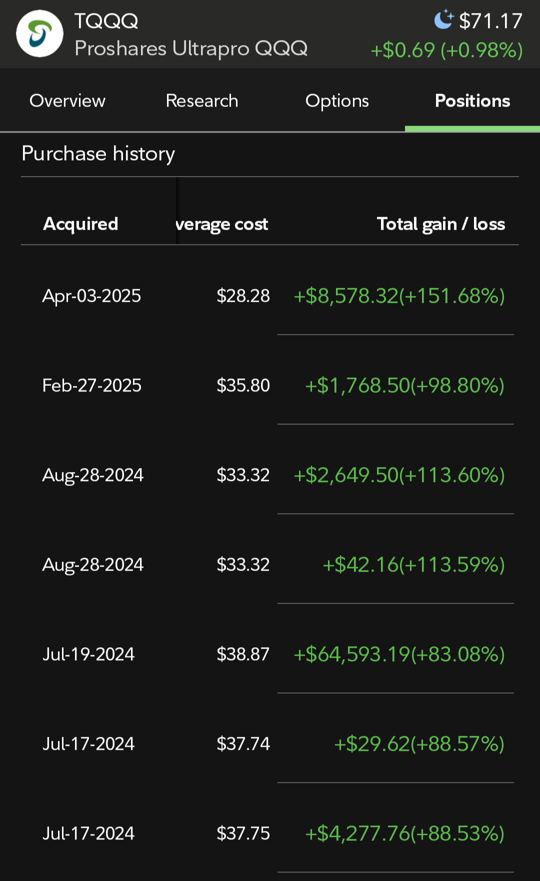Viewport: 540px width, 881px height.
Task: Sort by Average cost column header
Action: [x=222, y=224]
